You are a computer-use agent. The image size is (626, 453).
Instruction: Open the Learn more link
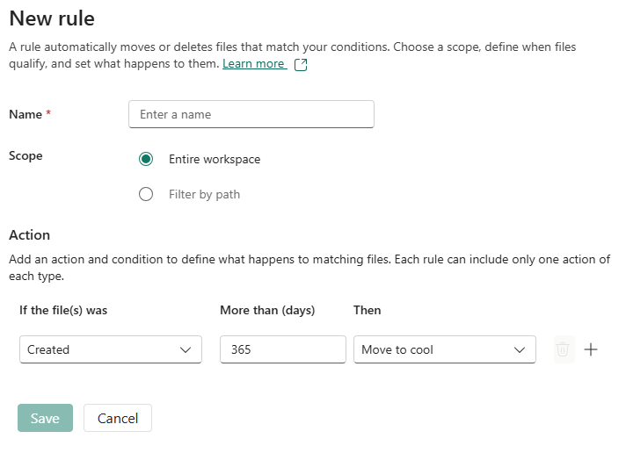(254, 64)
